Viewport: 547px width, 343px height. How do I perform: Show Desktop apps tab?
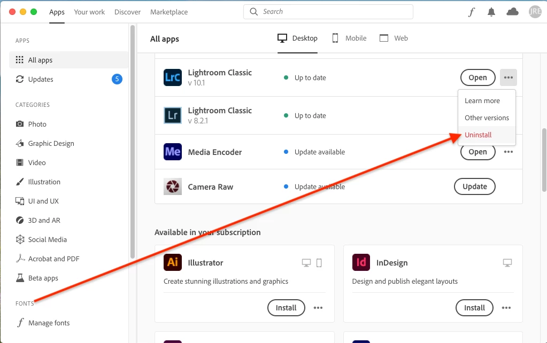(297, 38)
